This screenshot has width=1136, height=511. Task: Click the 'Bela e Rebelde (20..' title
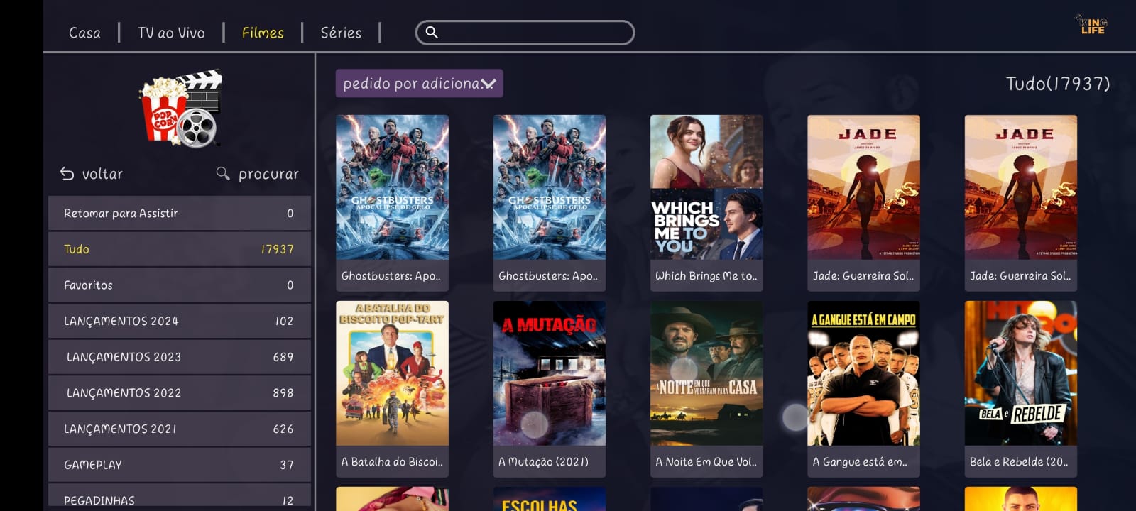point(1019,462)
